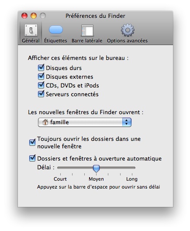This screenshot has width=190, height=231.
Task: Select the Général switch icon
Action: tap(31, 30)
